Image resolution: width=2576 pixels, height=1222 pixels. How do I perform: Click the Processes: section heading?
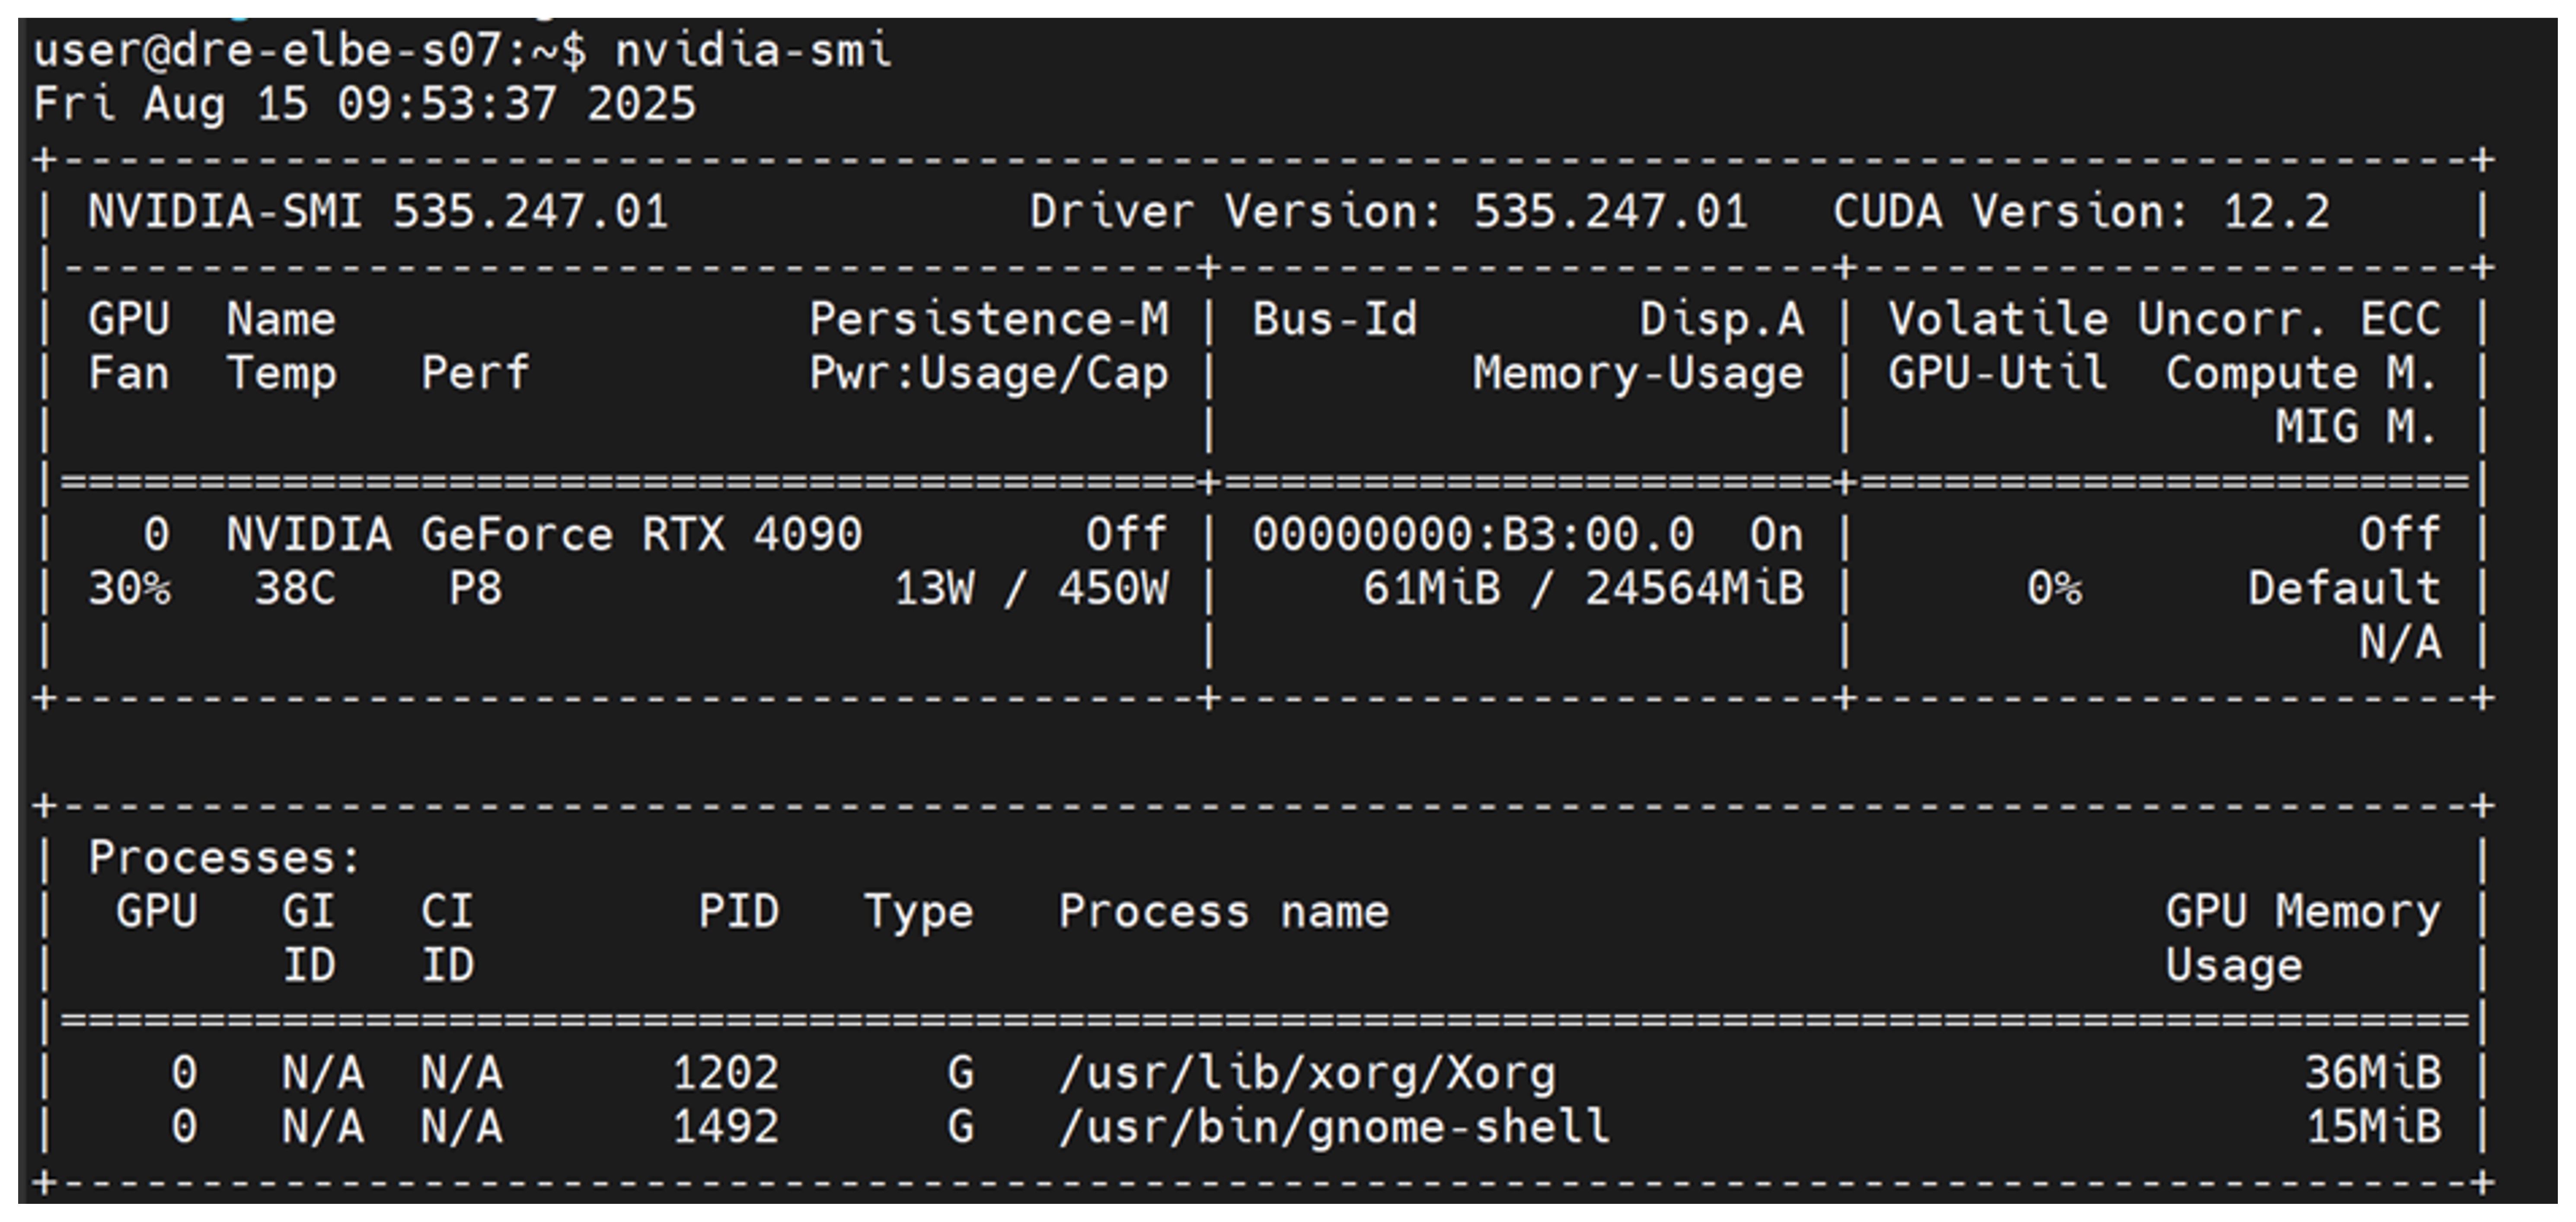(224, 858)
